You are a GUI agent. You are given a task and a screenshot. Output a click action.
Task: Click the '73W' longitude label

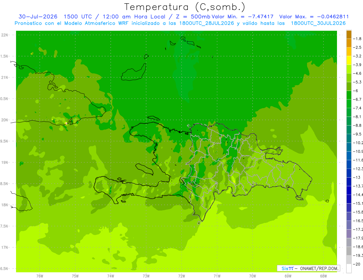[x=146, y=276]
